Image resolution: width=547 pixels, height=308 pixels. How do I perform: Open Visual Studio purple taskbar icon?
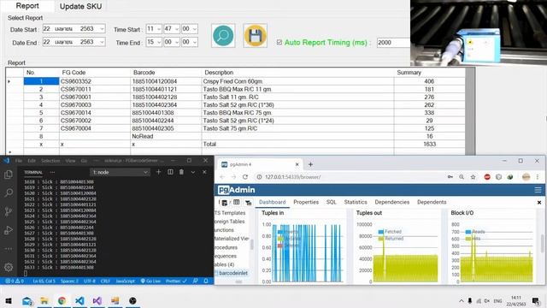pyautogui.click(x=97, y=300)
